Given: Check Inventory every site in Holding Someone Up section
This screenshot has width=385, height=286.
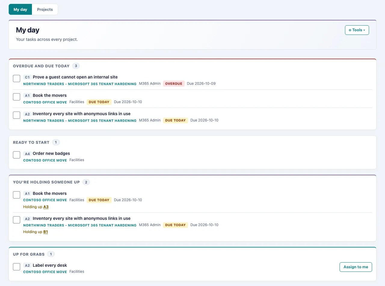Looking at the screenshot, I should (17, 220).
